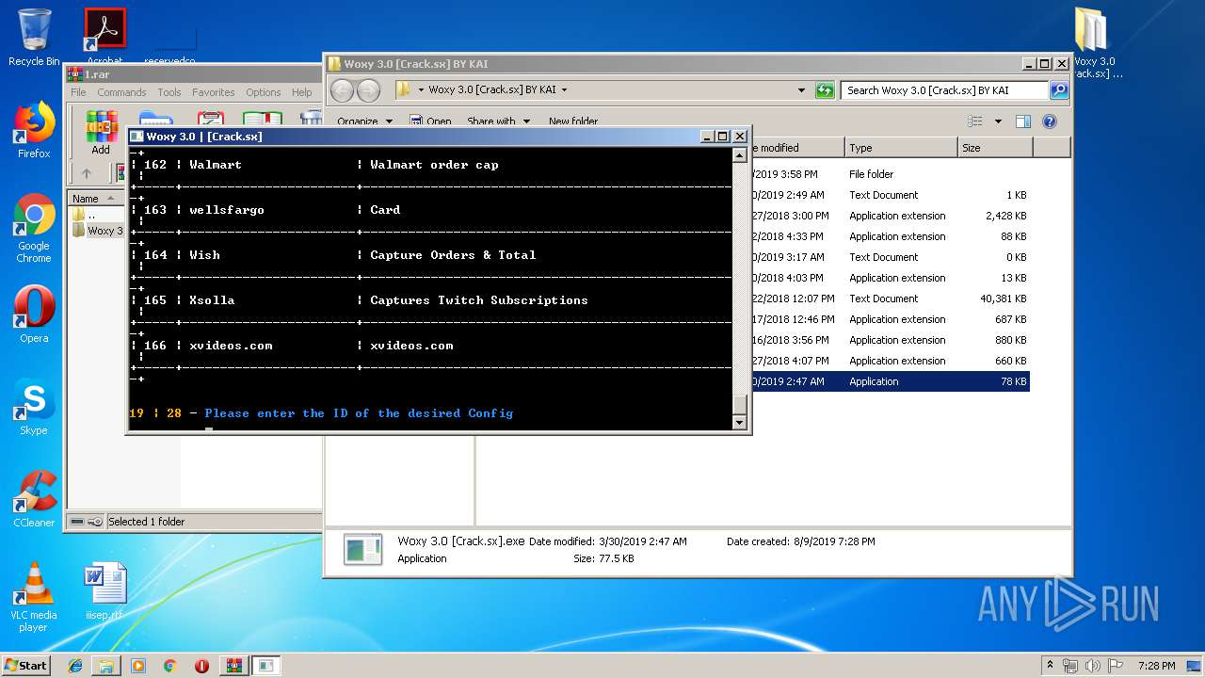Click the console scrollbar down arrow
Image resolution: width=1205 pixels, height=678 pixels.
(x=740, y=423)
